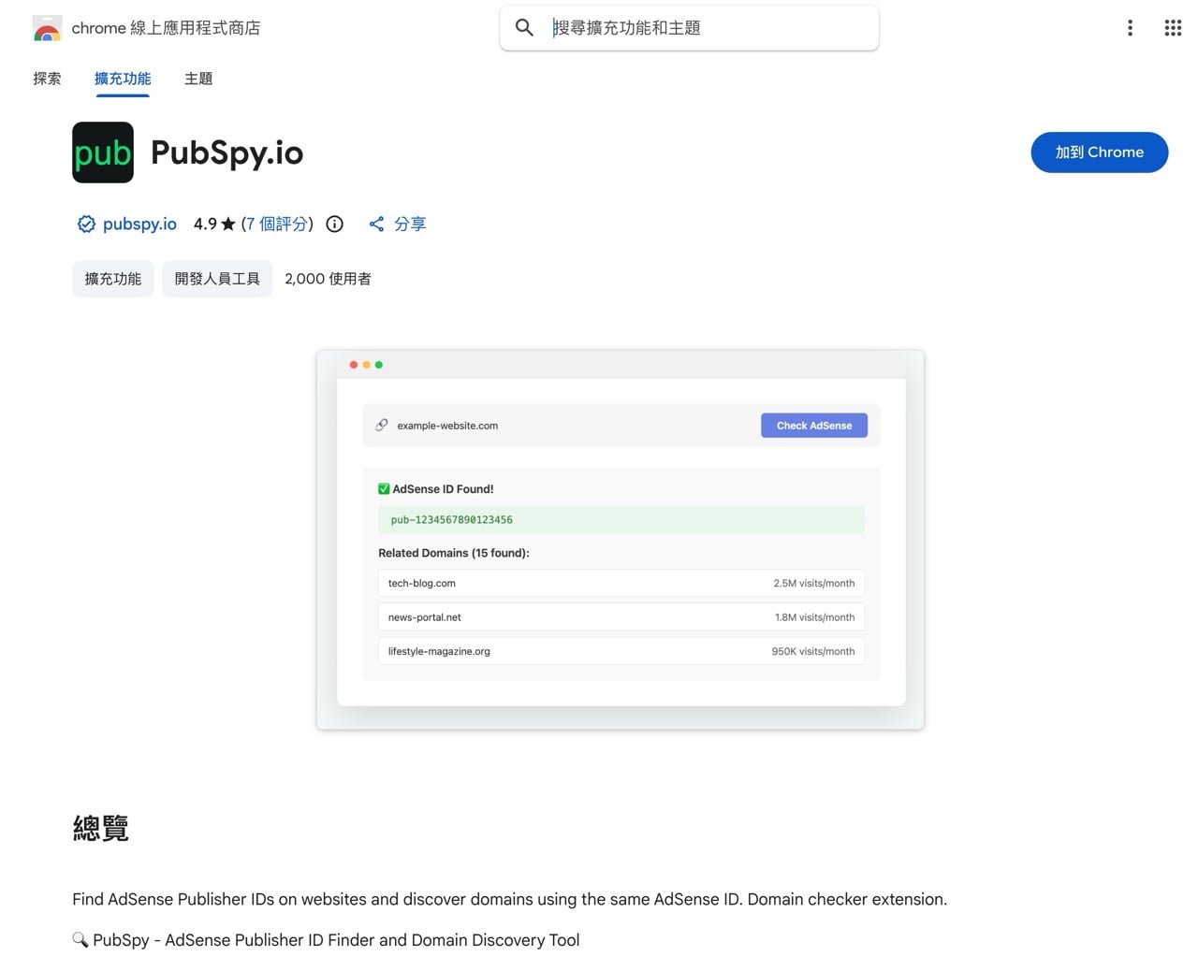Open the three-dot more options menu
Viewport: 1198px width, 971px height.
pyautogui.click(x=1130, y=28)
